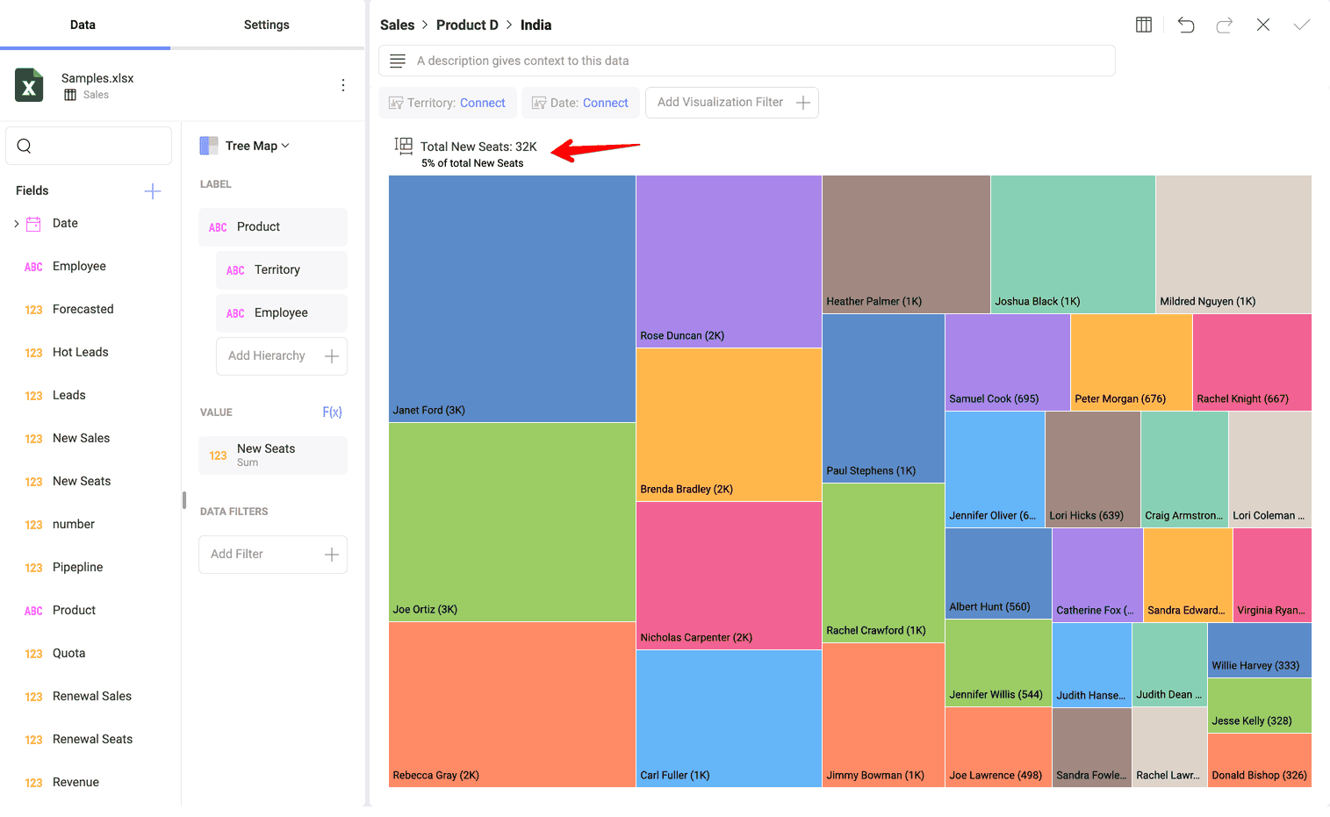Image resolution: width=1330 pixels, height=817 pixels.
Task: Click the Carl Fuller (1K) tile
Action: 729,719
